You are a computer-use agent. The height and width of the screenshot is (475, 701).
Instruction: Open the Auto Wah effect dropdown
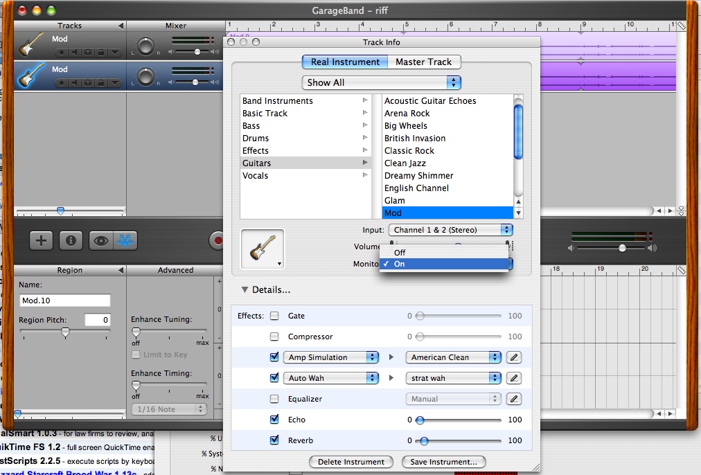pos(331,378)
